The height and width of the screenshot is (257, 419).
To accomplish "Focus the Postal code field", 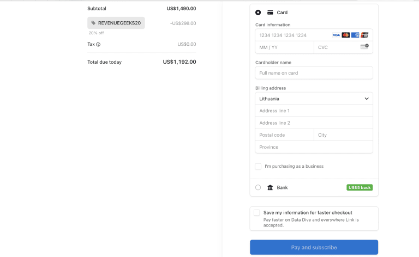I will point(284,135).
